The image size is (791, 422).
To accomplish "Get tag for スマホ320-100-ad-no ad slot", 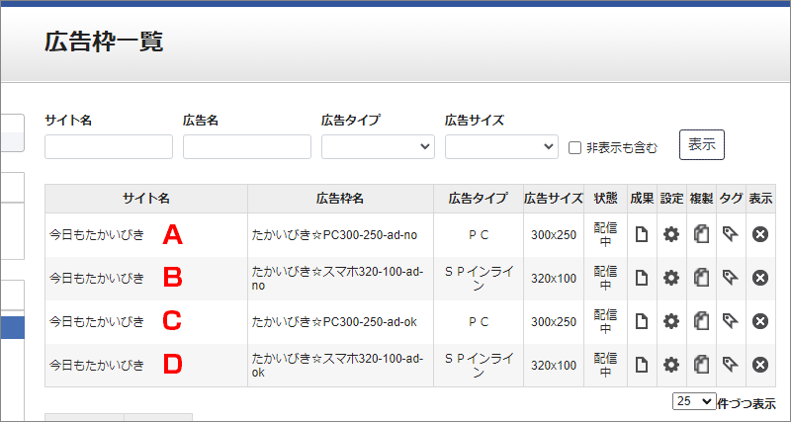I will pos(730,278).
